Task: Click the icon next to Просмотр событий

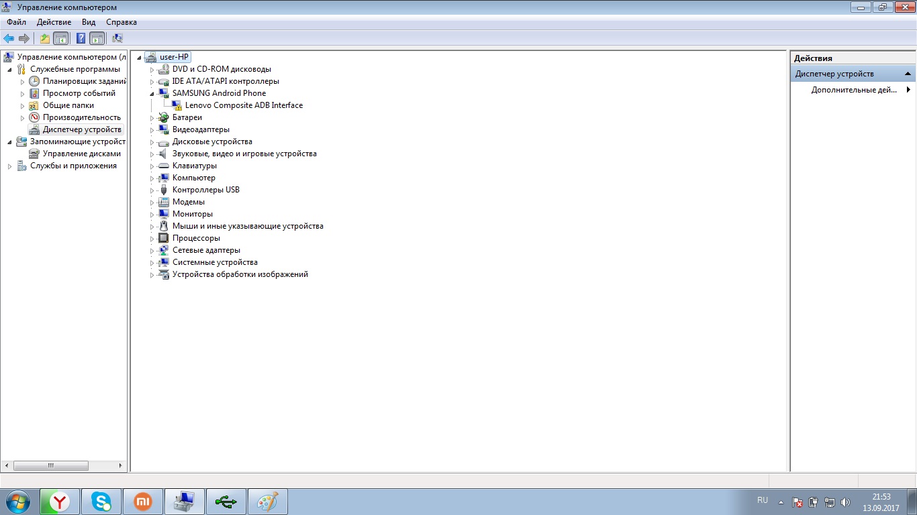Action: point(34,93)
